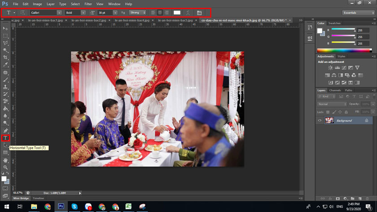Screen dimensions: 377x212
Task: Add a Levels adjustment
Action: [x=338, y=68]
